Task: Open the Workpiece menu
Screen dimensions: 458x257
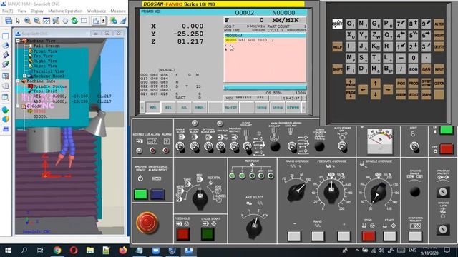Action: pos(97,11)
